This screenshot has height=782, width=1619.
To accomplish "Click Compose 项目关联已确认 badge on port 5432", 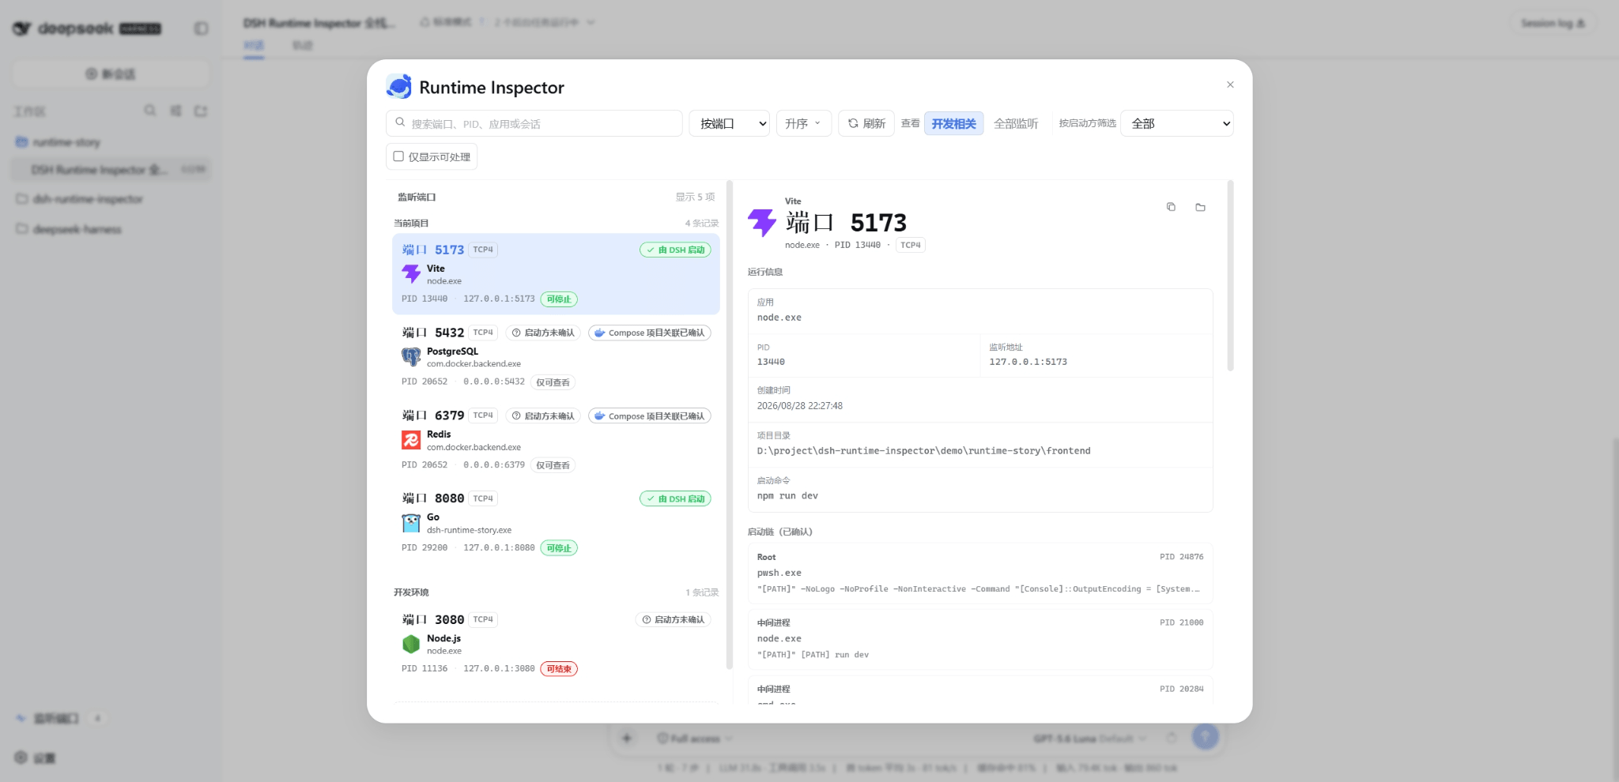I will coord(650,333).
